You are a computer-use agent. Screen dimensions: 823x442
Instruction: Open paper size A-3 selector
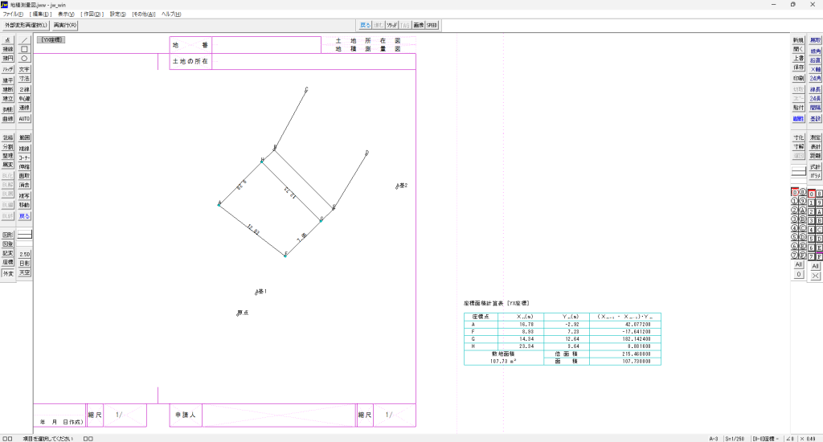pos(713,438)
